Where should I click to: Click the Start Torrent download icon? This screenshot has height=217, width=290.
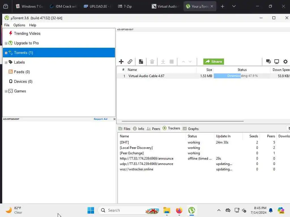pos(163,62)
